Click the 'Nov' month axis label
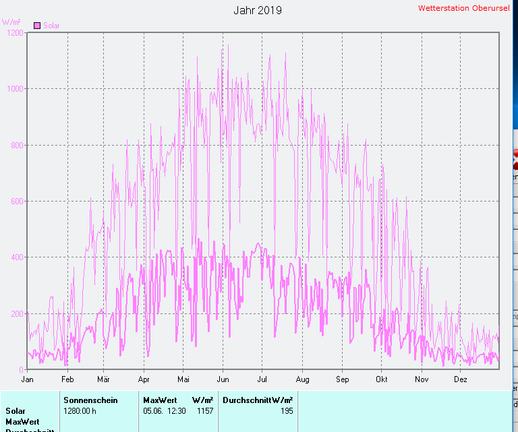The width and height of the screenshot is (518, 432). point(422,379)
